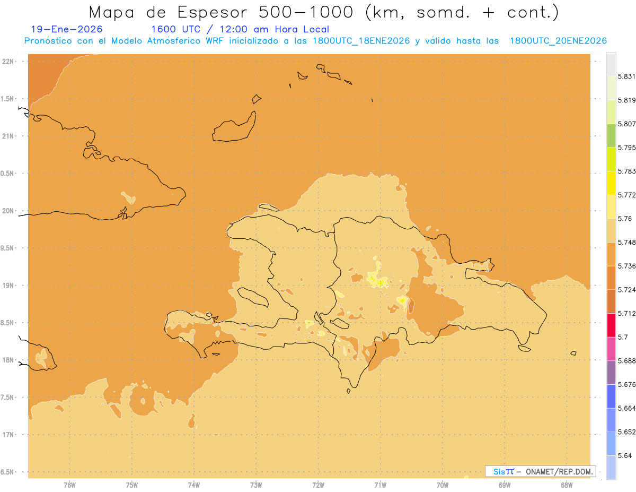Click the legend value 5.7
The width and height of the screenshot is (636, 492).
click(623, 337)
